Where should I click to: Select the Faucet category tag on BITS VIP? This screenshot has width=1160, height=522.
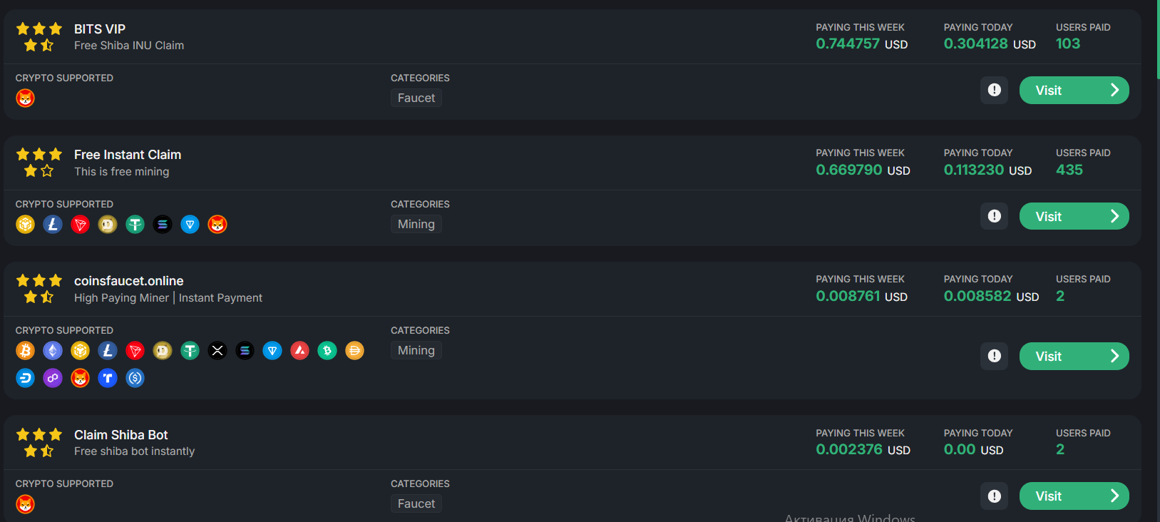coord(416,98)
